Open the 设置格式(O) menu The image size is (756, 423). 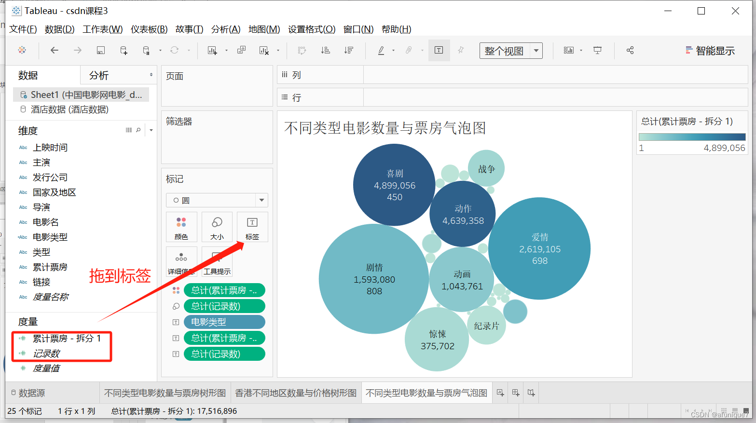pos(312,29)
